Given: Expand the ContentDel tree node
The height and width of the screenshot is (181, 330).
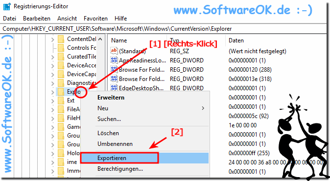Looking at the screenshot, I should pyautogui.click(x=52, y=39).
